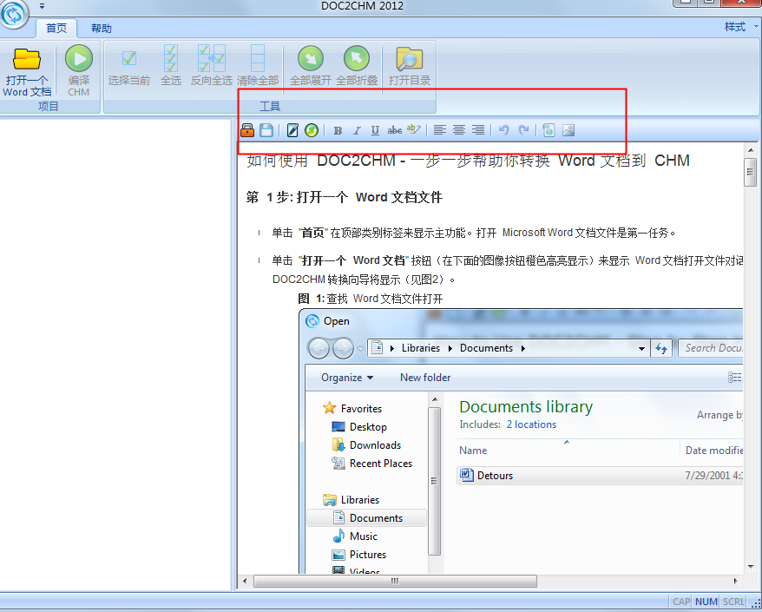Click the vertical scrollbar thumb
Viewport: 762px width, 612px height.
pyautogui.click(x=751, y=172)
